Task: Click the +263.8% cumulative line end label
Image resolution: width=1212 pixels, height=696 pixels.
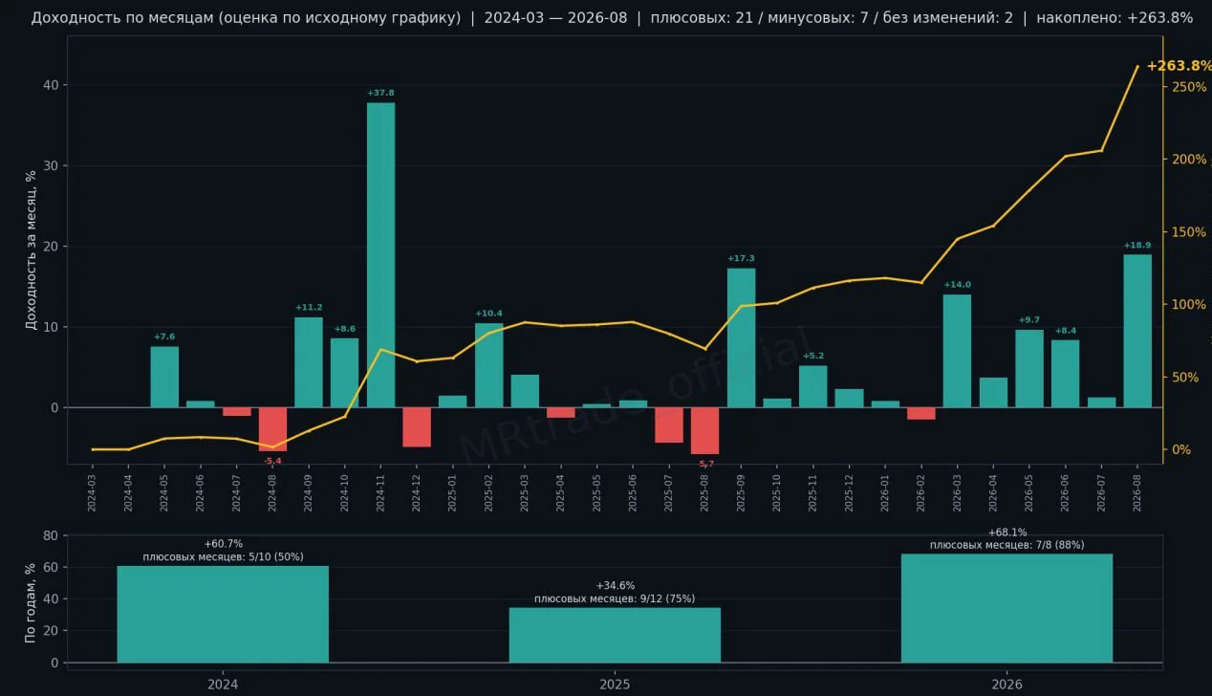Action: coord(1179,66)
